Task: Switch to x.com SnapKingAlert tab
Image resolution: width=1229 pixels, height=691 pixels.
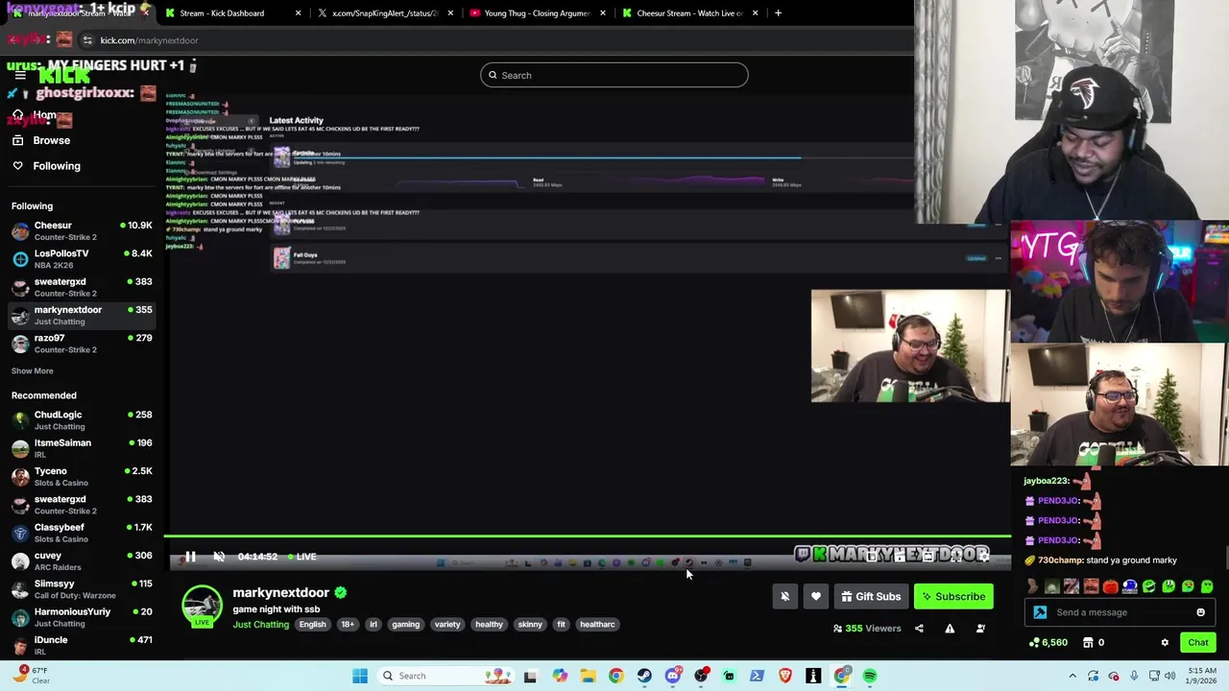Action: (384, 13)
